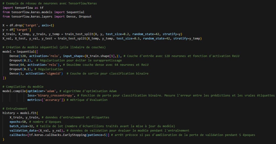Click comment 'fonction de perte pour classification binaire'
The height and width of the screenshot is (144, 276).
(x=121, y=96)
